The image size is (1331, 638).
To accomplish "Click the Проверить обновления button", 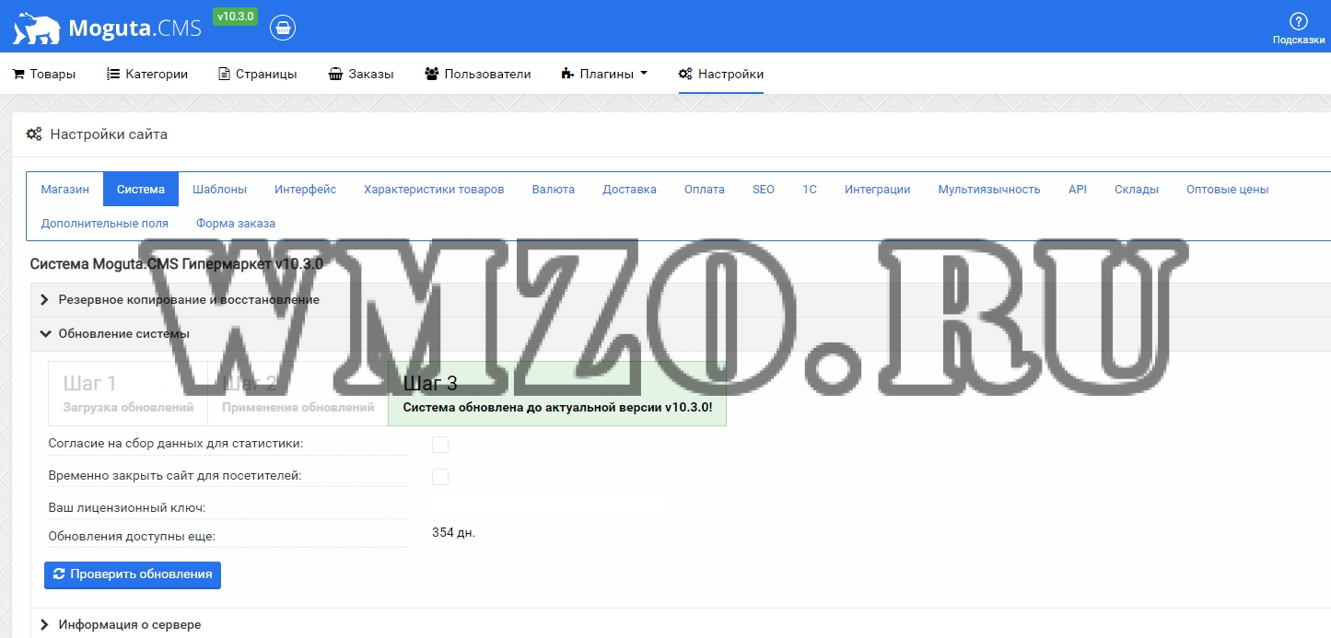I will coord(133,574).
